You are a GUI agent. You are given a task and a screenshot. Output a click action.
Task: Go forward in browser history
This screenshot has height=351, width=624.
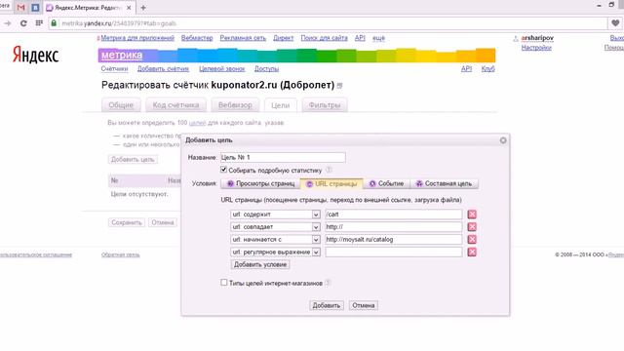coord(8,23)
